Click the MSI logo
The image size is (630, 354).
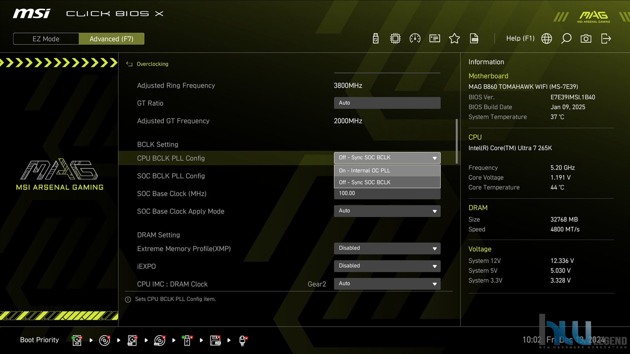point(32,14)
